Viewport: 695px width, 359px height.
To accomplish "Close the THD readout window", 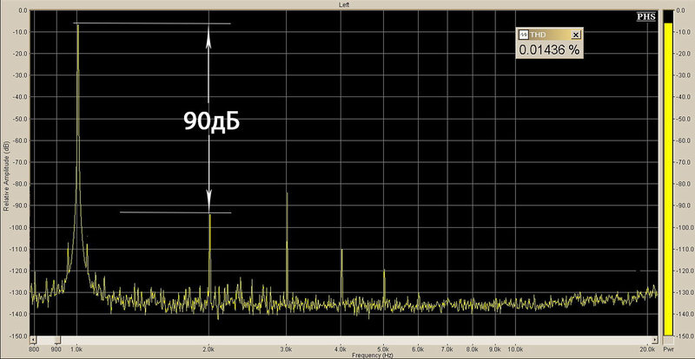I will click(x=575, y=35).
